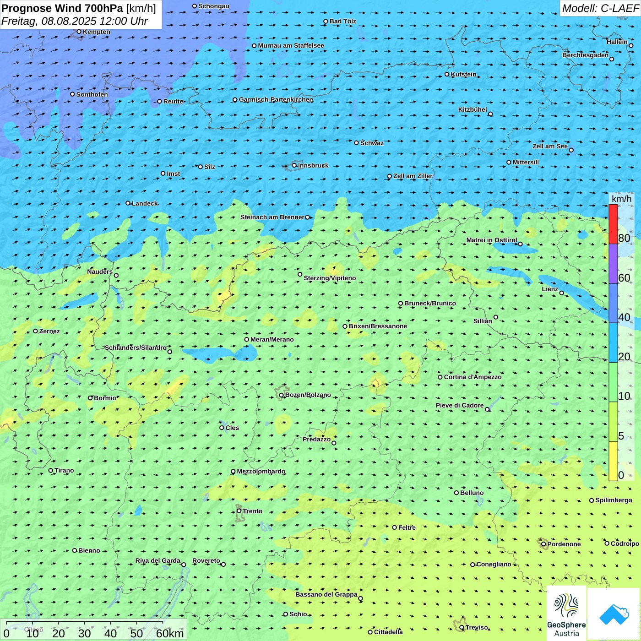
Task: Click the yellow 0 km/h legend color
Action: point(613,461)
